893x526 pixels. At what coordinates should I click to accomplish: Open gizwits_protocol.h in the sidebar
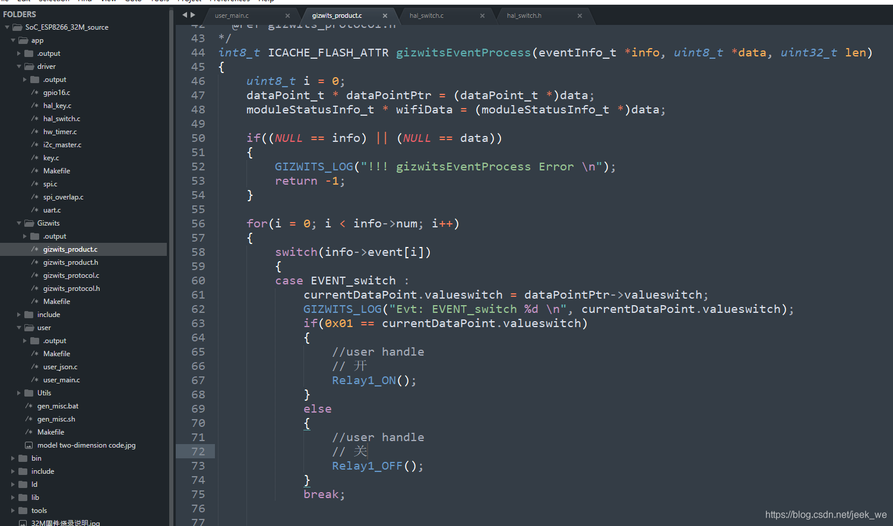pos(71,289)
